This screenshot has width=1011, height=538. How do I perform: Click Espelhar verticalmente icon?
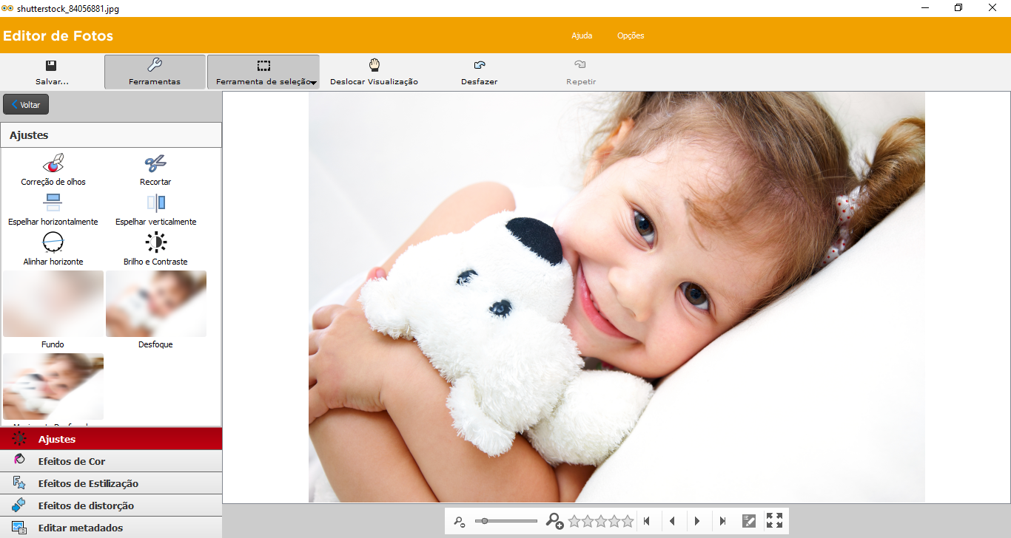pos(155,203)
